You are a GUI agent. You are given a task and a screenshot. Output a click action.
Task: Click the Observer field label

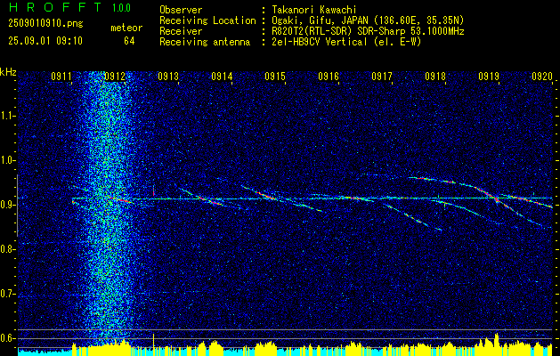(181, 10)
